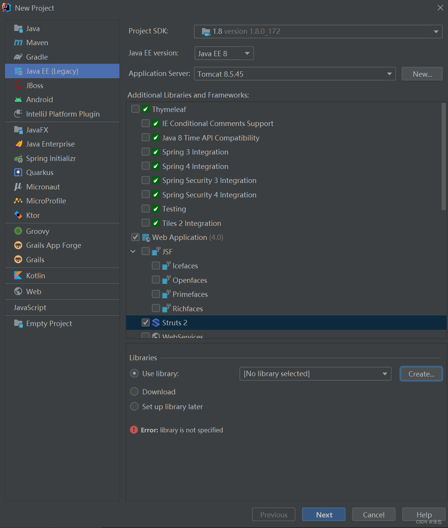Select the Use library radio button
This screenshot has height=528, width=448.
coord(134,374)
